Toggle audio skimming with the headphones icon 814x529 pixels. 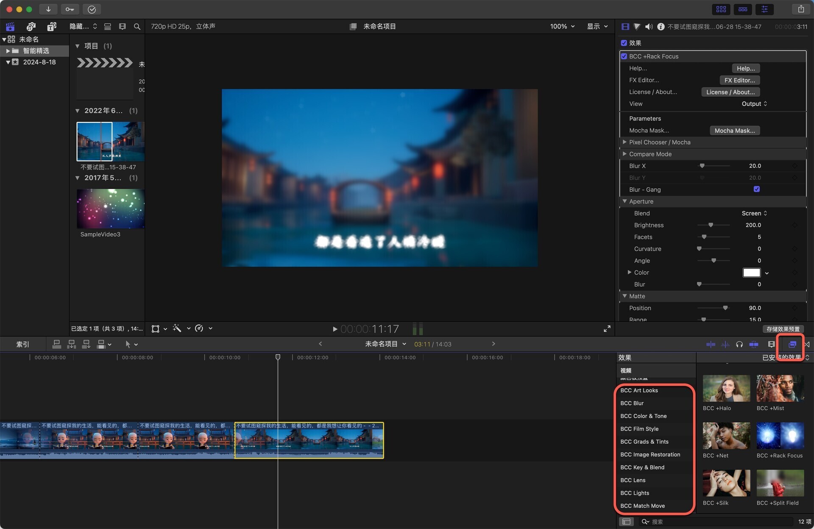tap(740, 344)
